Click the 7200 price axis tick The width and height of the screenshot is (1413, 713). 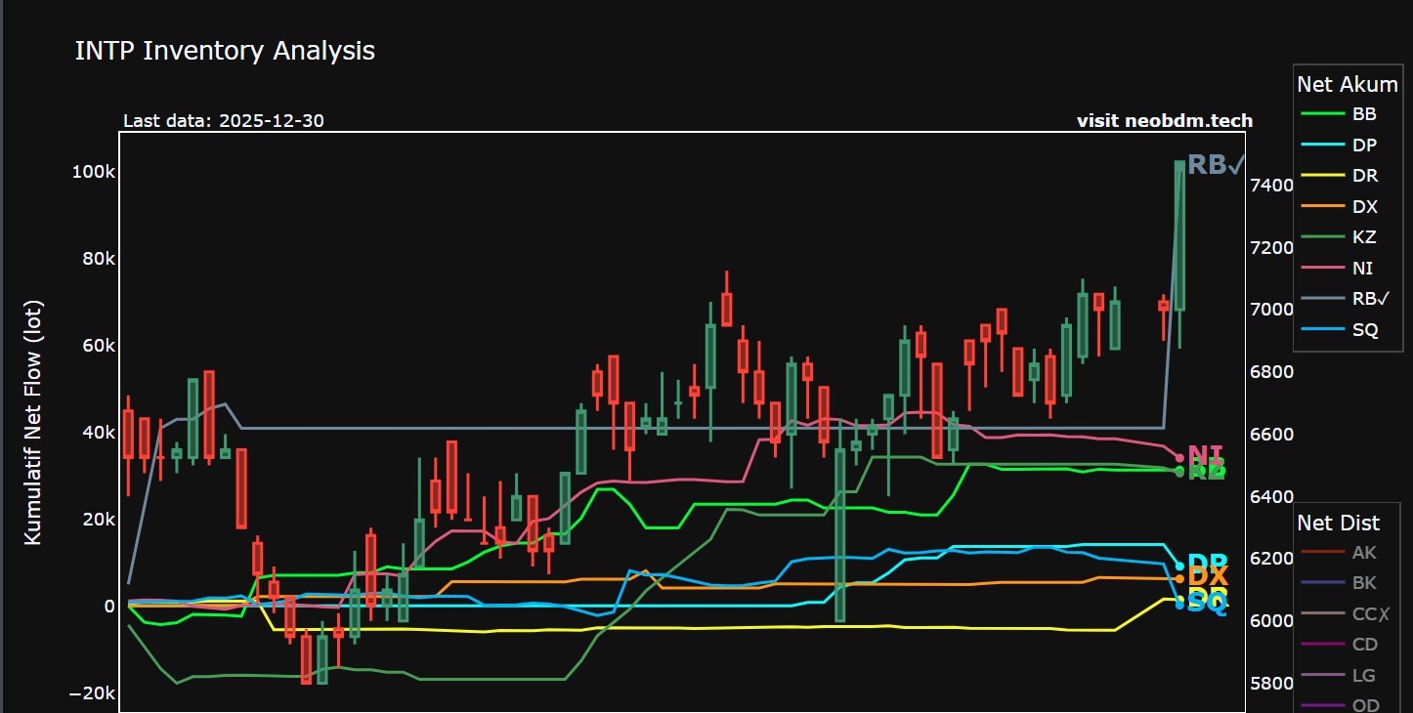click(1272, 247)
